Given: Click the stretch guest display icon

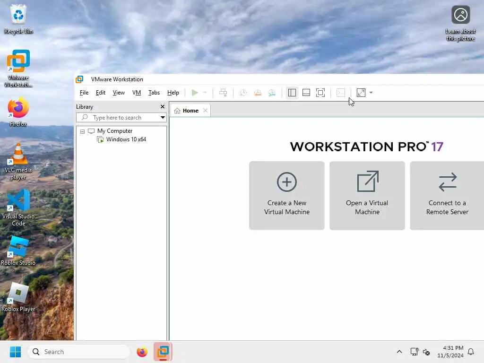Looking at the screenshot, I should [x=361, y=93].
